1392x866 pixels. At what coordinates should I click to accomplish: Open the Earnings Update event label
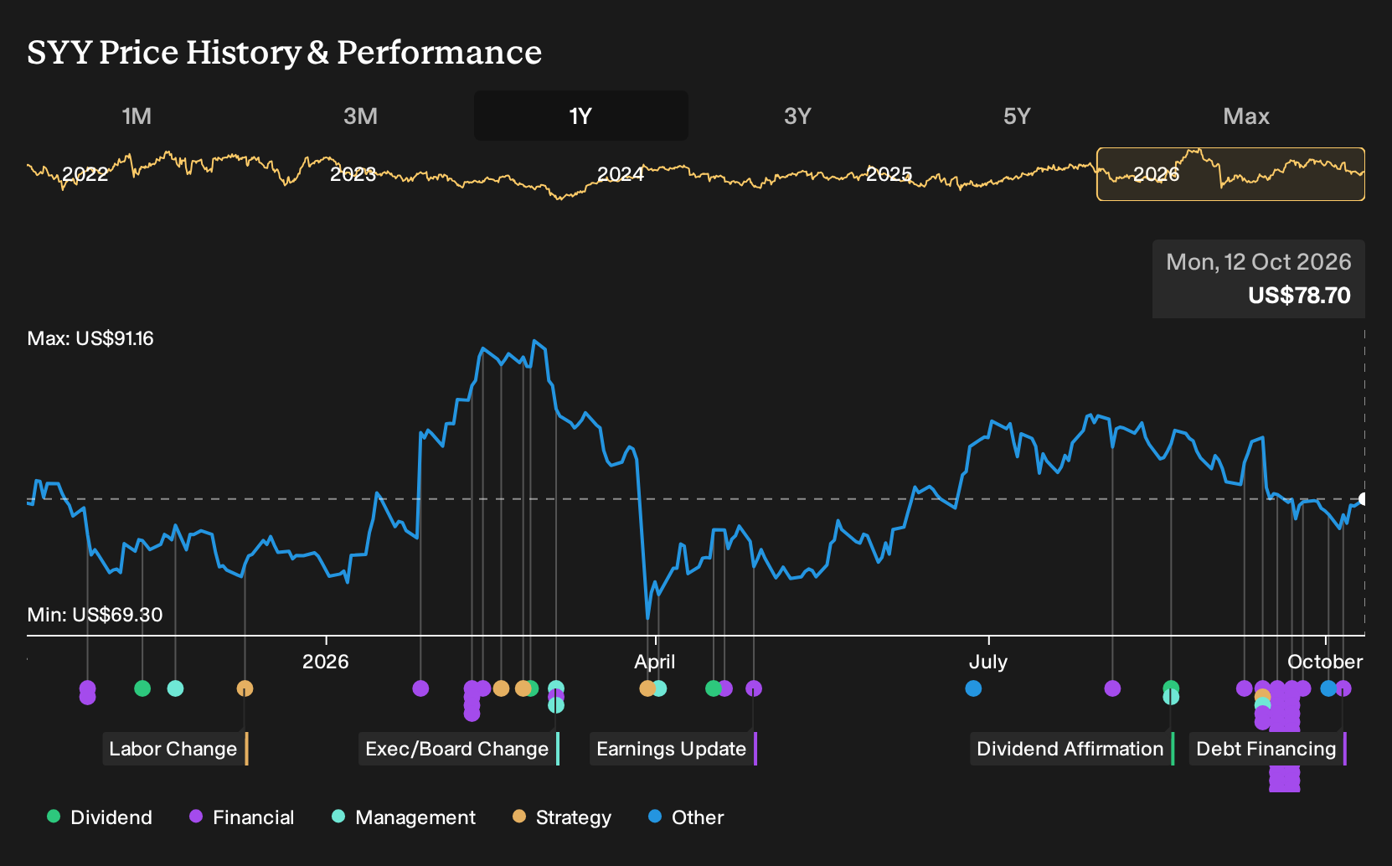pyautogui.click(x=673, y=749)
